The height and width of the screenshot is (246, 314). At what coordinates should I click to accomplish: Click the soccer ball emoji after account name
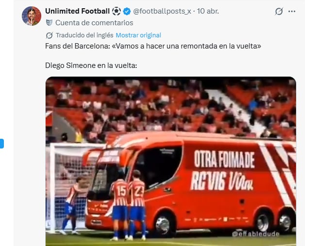(x=116, y=11)
